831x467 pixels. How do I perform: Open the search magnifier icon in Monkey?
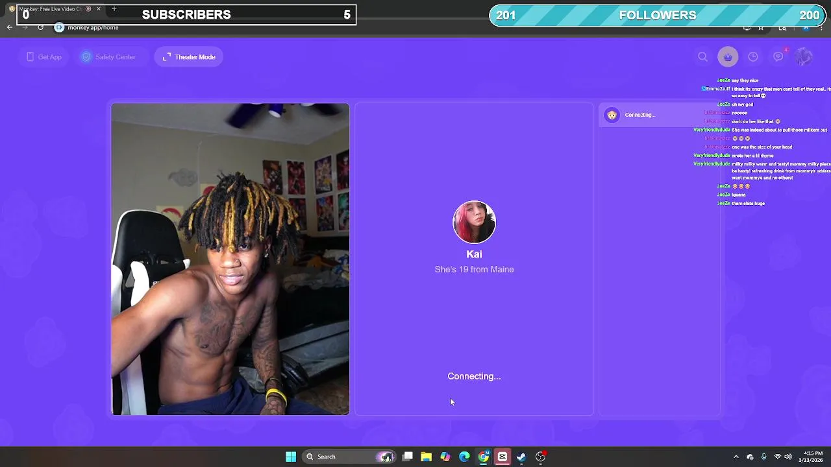click(702, 57)
